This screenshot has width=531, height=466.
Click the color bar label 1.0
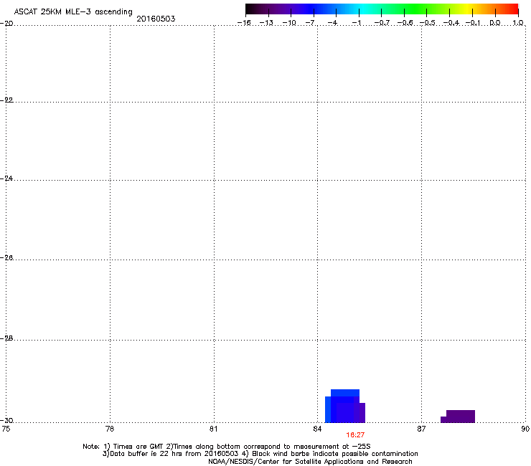(x=518, y=23)
